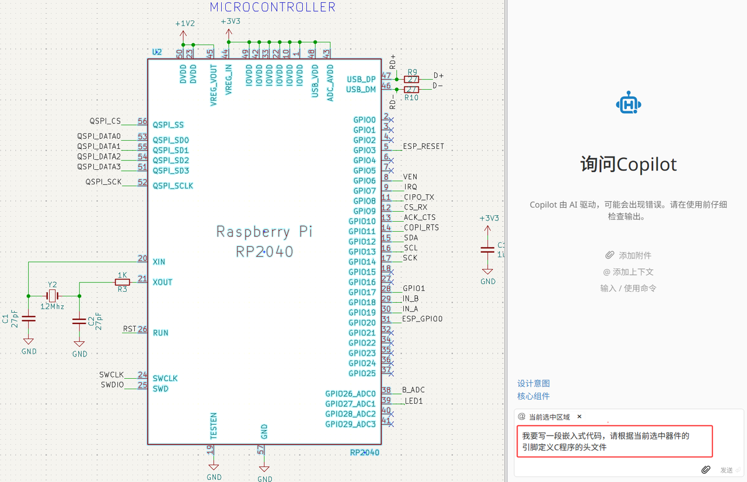747x482 pixels.
Task: Select capacitor C2 symbol near XOUT
Action: (79, 321)
